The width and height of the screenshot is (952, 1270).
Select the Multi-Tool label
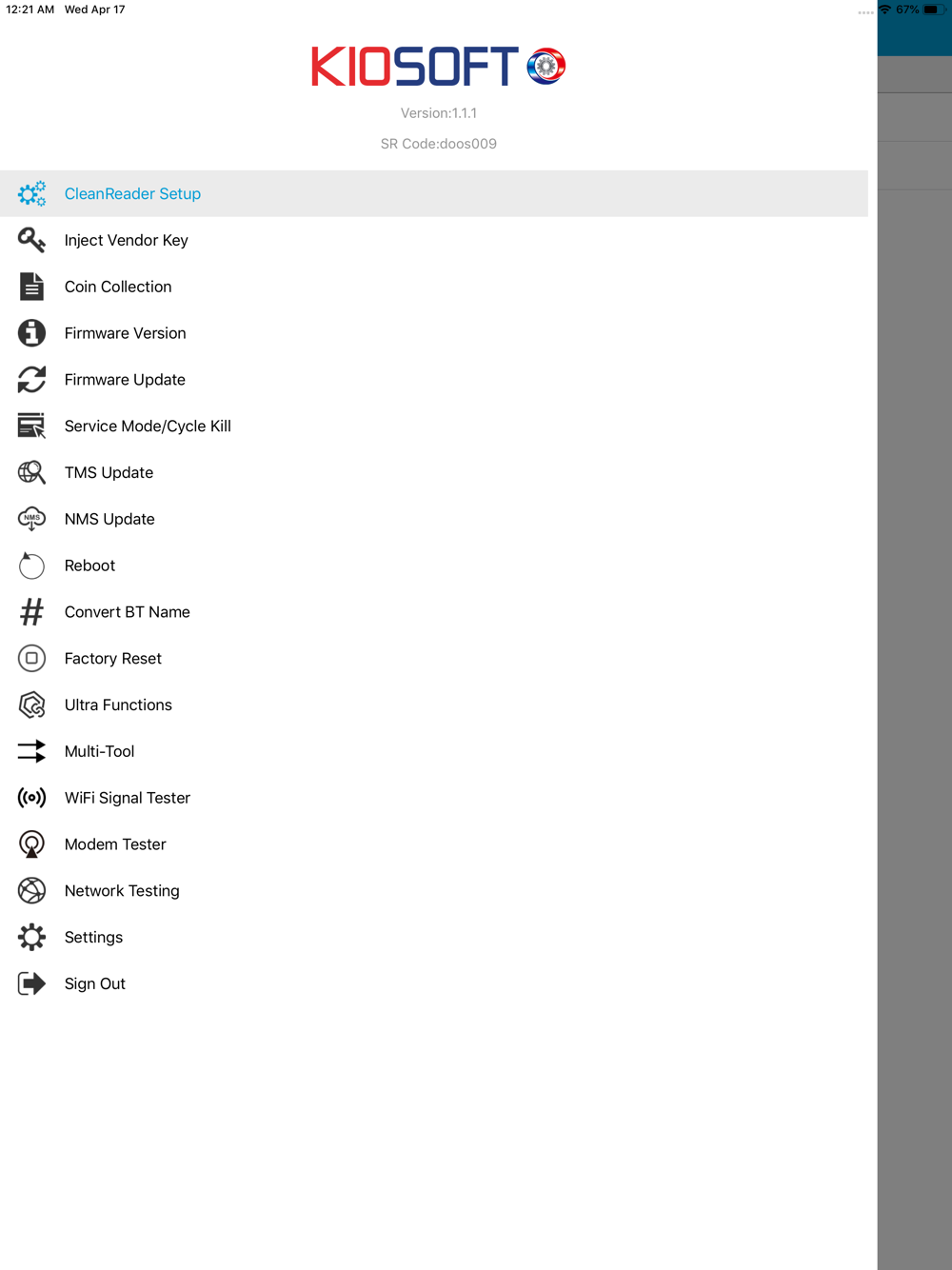99,751
